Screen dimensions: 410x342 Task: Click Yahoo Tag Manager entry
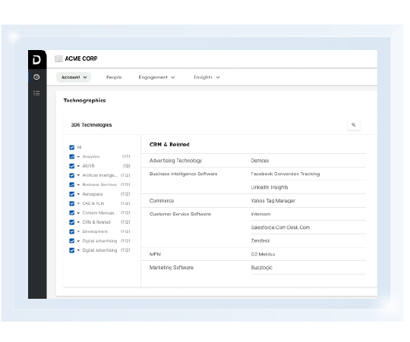click(273, 201)
